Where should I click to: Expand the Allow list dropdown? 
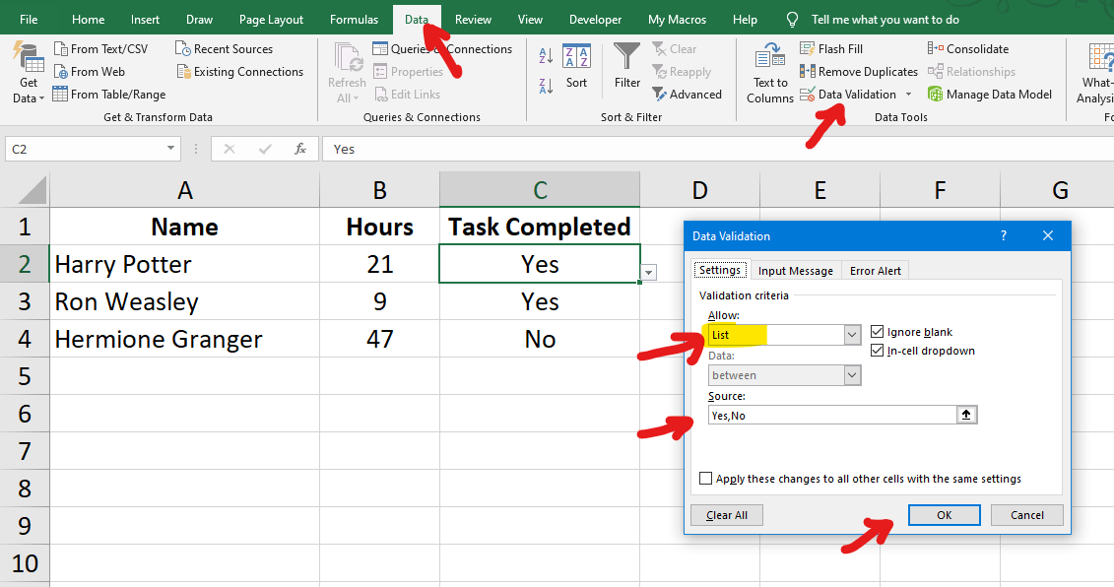point(852,335)
